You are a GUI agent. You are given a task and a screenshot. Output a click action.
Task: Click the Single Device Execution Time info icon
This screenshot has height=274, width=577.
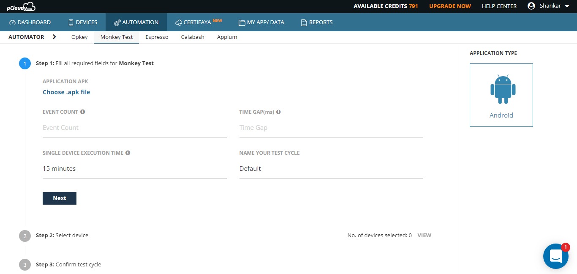tap(128, 153)
